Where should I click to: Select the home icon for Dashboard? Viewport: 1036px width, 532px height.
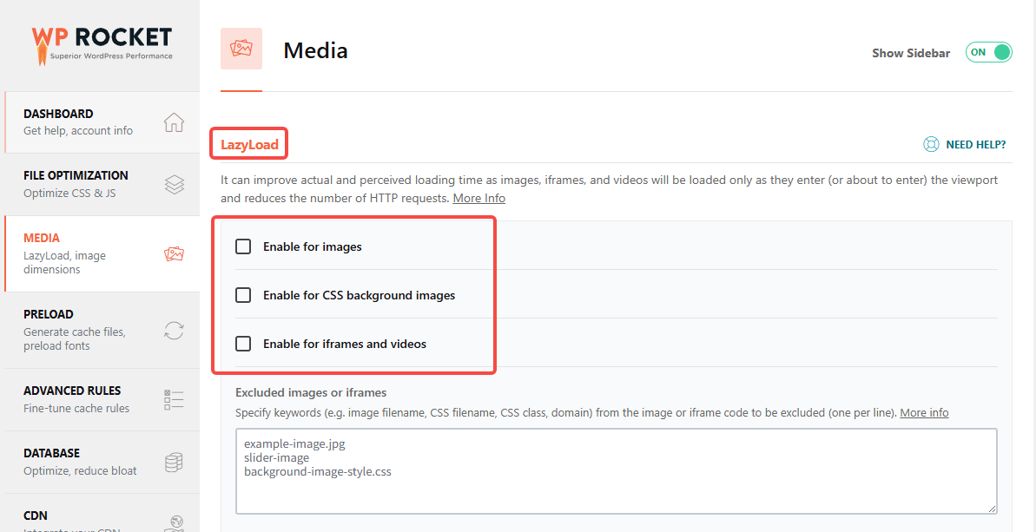point(173,122)
